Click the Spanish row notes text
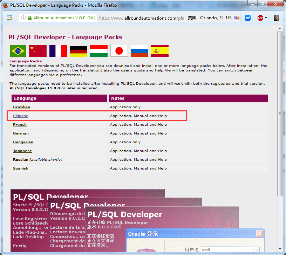Viewport: 286px width, 255px height. [x=138, y=168]
